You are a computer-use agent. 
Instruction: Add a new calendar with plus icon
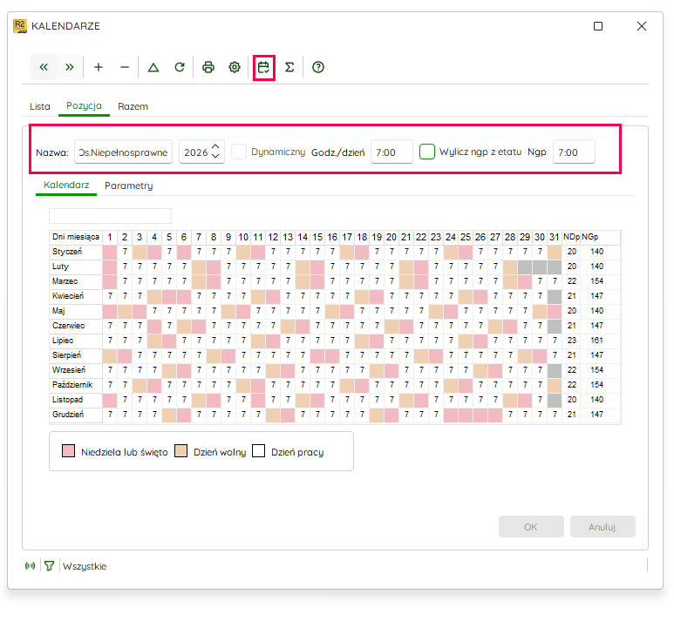[99, 67]
